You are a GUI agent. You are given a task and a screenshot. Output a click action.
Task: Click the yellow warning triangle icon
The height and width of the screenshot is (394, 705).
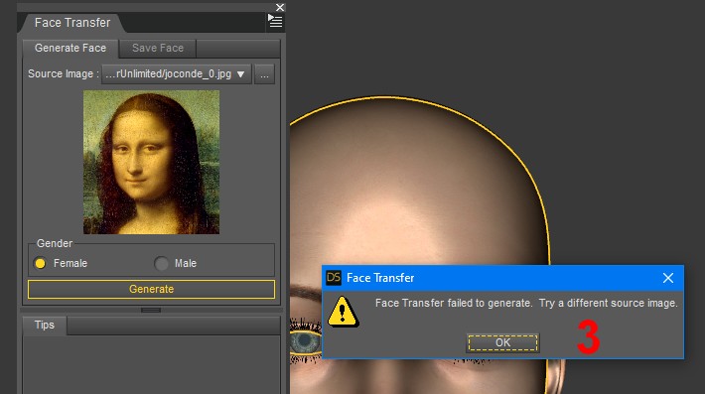[343, 312]
